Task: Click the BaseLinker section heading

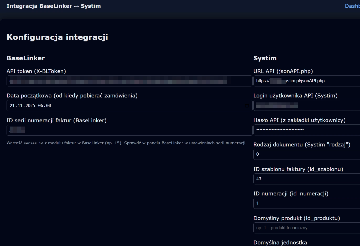Action: pos(25,58)
